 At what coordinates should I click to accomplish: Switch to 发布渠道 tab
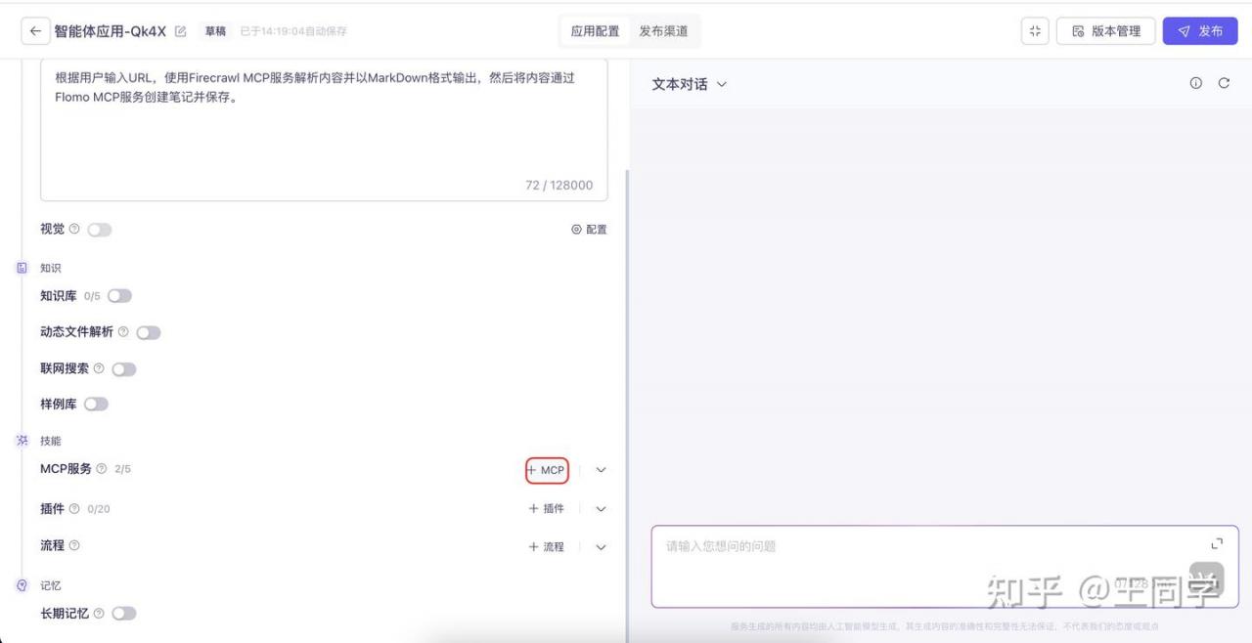663,31
